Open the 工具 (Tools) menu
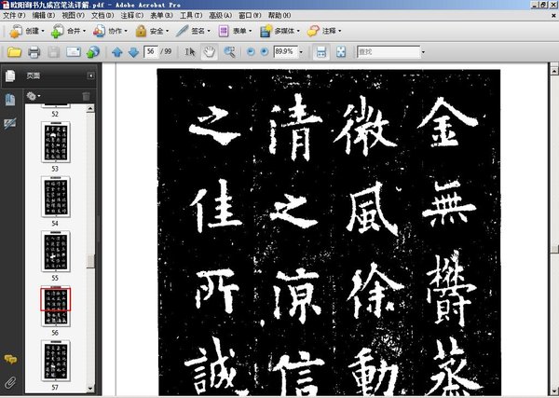 [x=191, y=15]
